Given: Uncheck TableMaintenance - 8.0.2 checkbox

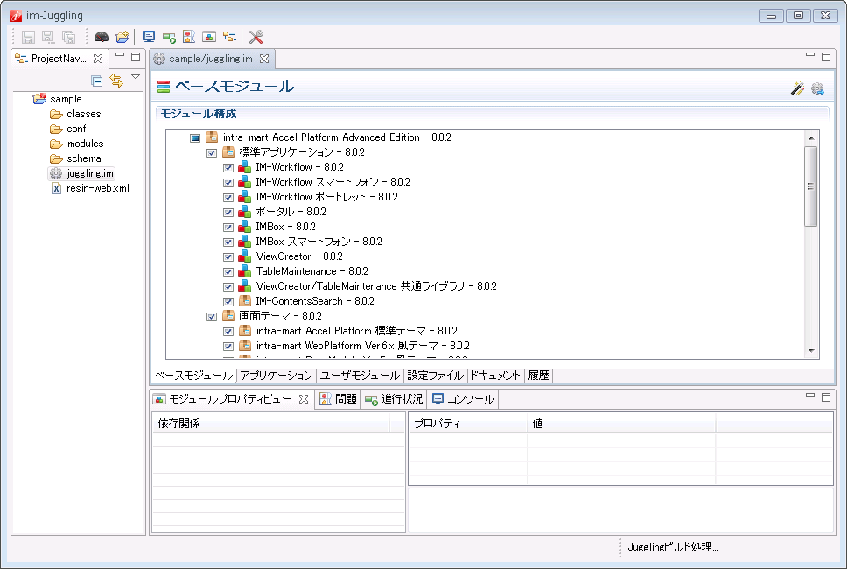Looking at the screenshot, I should coord(228,271).
